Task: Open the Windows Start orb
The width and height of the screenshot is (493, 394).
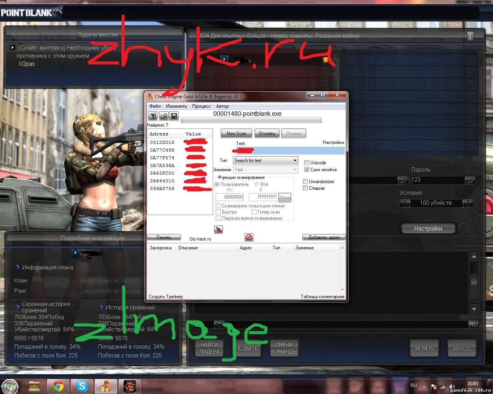Action: (x=10, y=386)
